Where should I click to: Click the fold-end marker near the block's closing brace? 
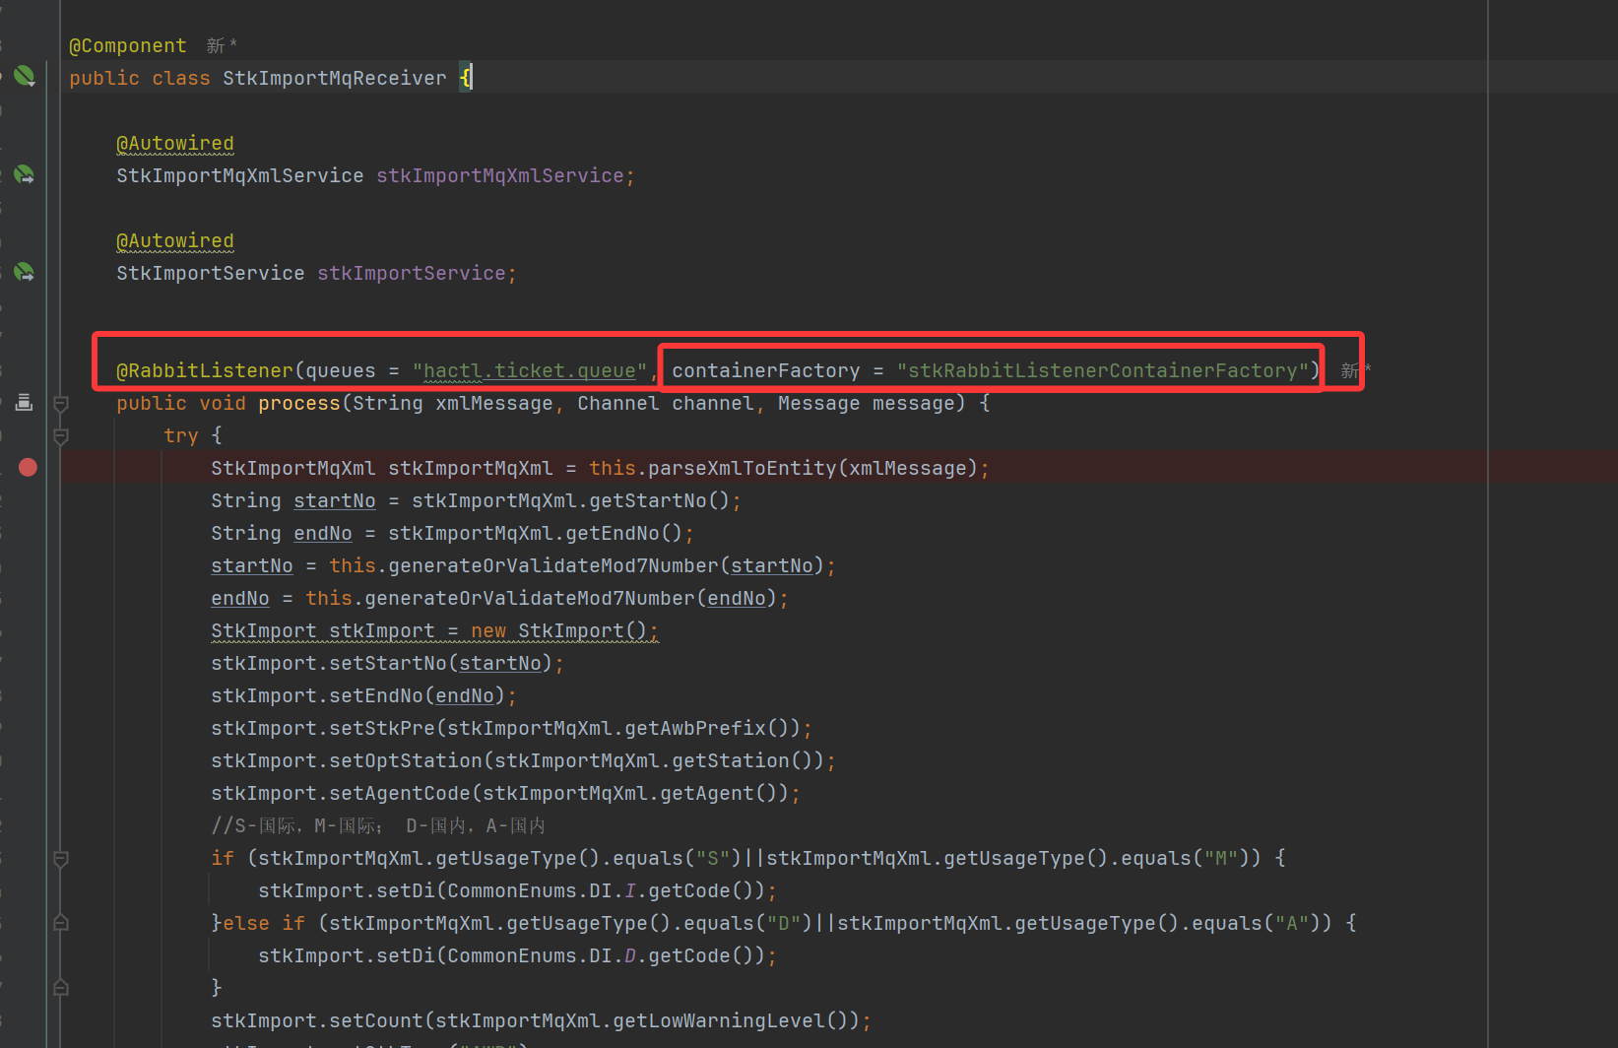tap(60, 987)
